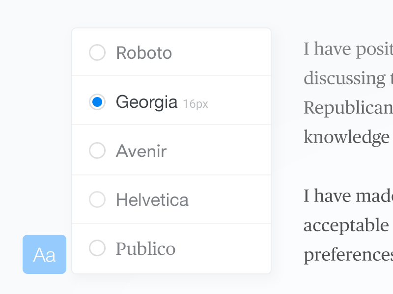Image resolution: width=393 pixels, height=294 pixels.
Task: Click the Georgia font name label
Action: (x=146, y=102)
